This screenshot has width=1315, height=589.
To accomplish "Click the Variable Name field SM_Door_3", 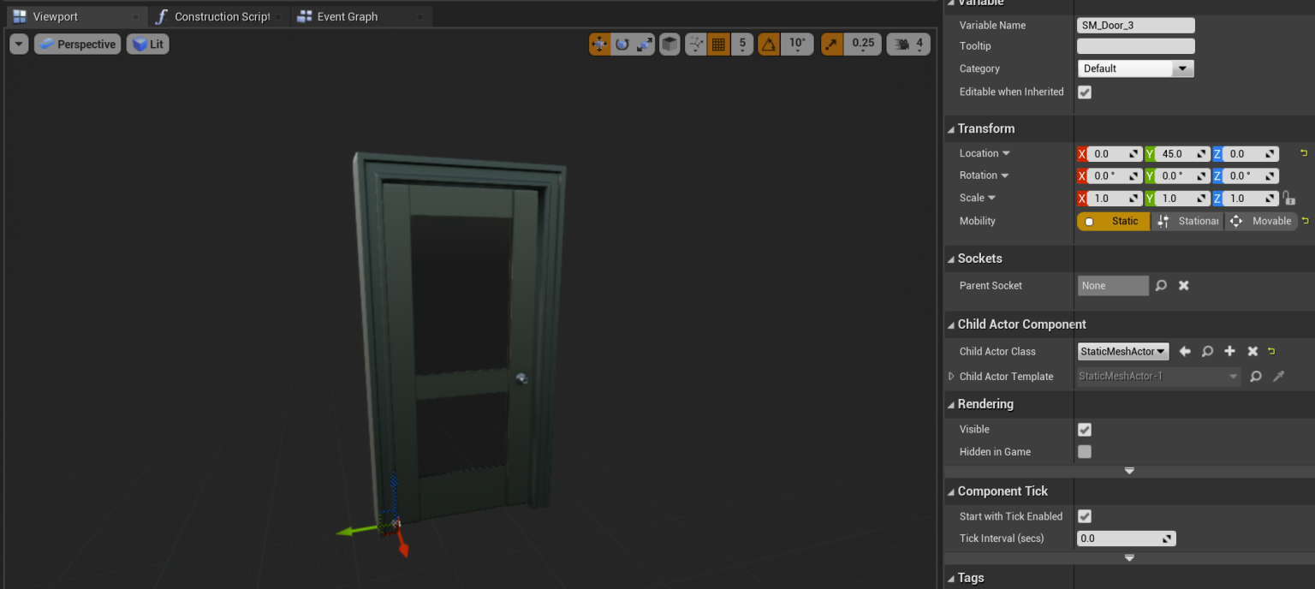I will point(1135,26).
